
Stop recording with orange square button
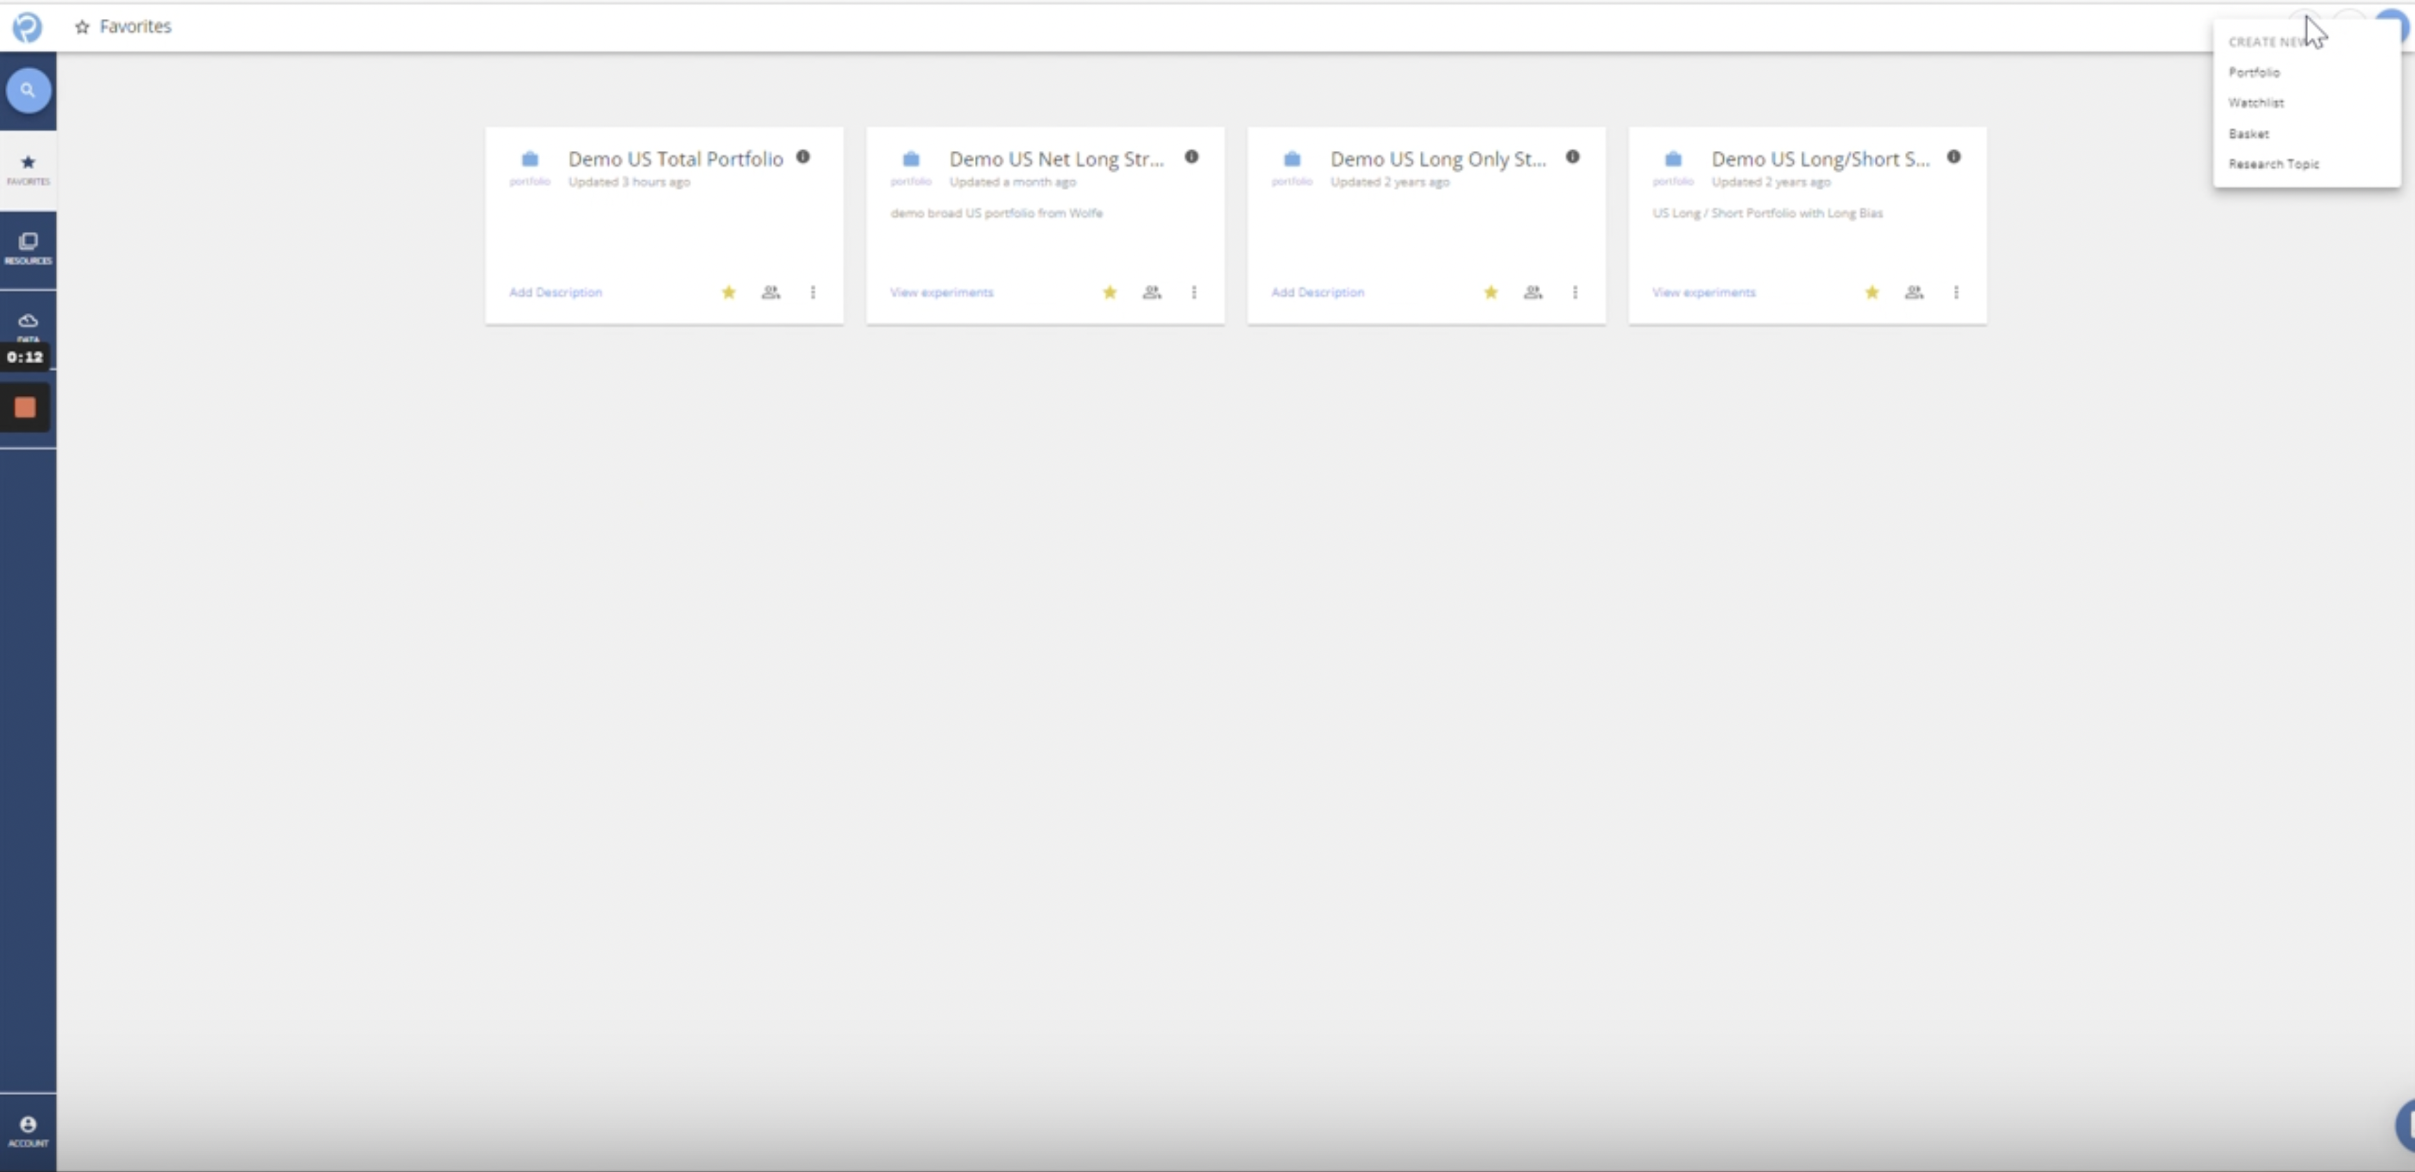[x=25, y=407]
